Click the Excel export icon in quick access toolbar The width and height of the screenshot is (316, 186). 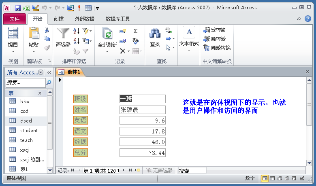tap(27, 8)
